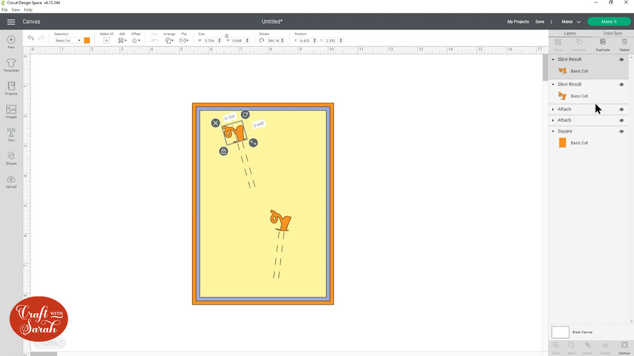Image resolution: width=634 pixels, height=356 pixels.
Task: Switch to the Color Sync tab
Action: (612, 33)
